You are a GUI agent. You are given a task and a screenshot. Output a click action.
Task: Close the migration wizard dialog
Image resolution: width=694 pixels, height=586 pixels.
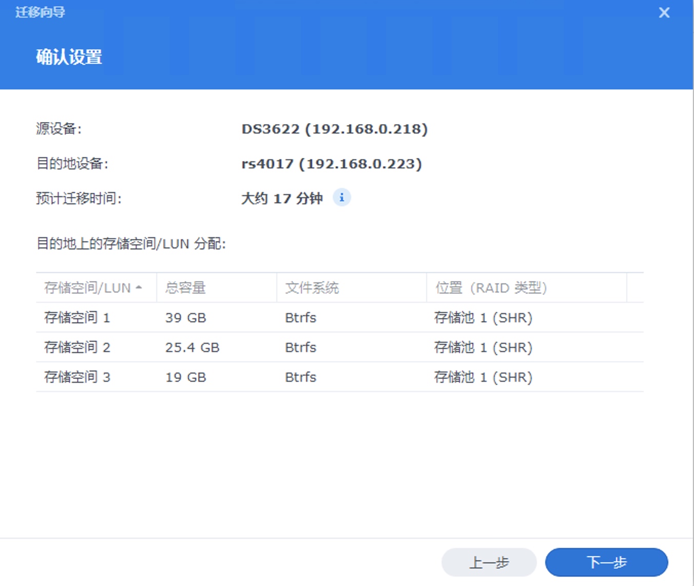[664, 13]
